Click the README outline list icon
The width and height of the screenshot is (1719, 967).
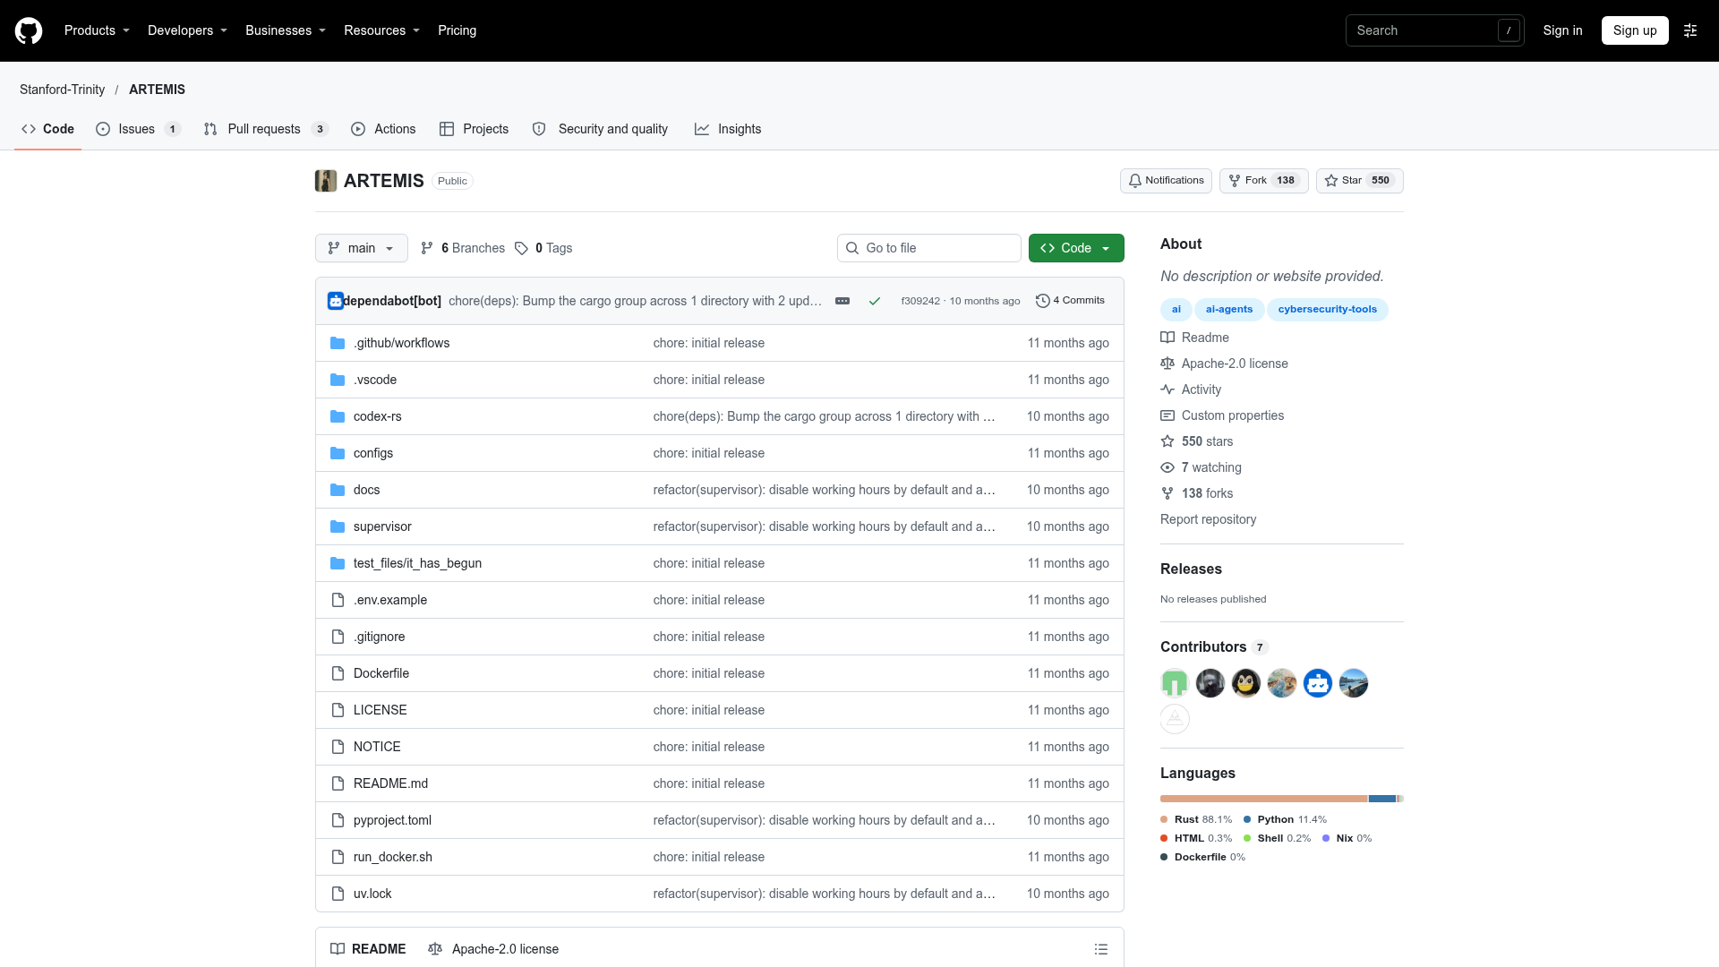[x=1101, y=949]
